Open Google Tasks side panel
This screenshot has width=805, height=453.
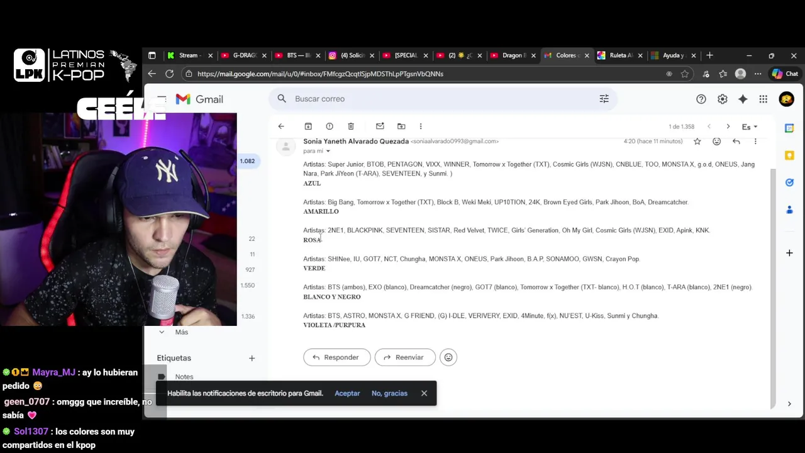pyautogui.click(x=789, y=182)
